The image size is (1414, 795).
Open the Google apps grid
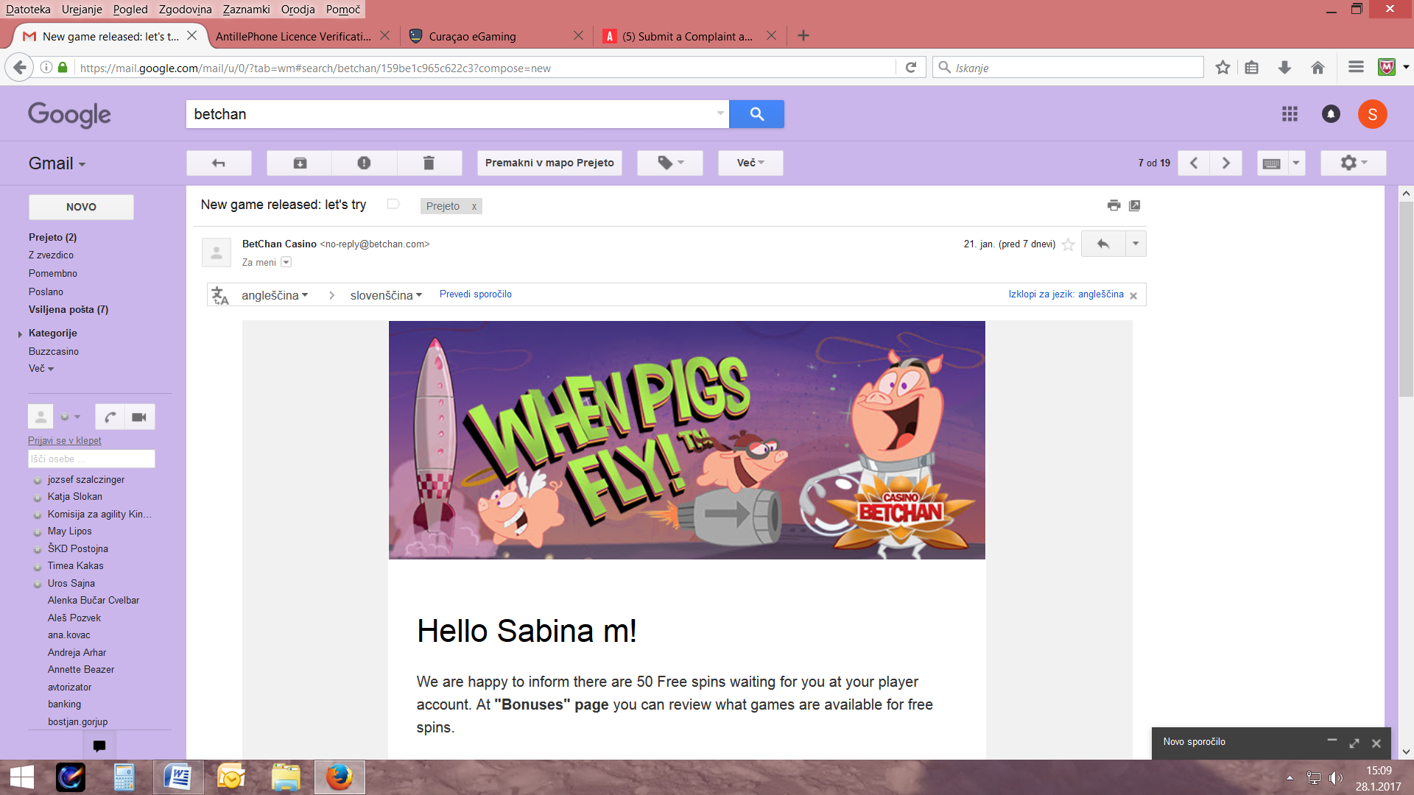[x=1290, y=114]
